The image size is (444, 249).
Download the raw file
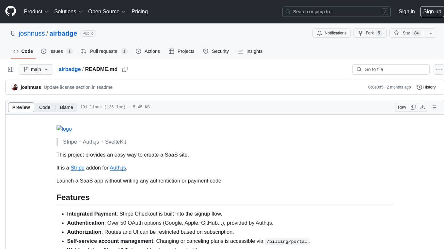422,107
